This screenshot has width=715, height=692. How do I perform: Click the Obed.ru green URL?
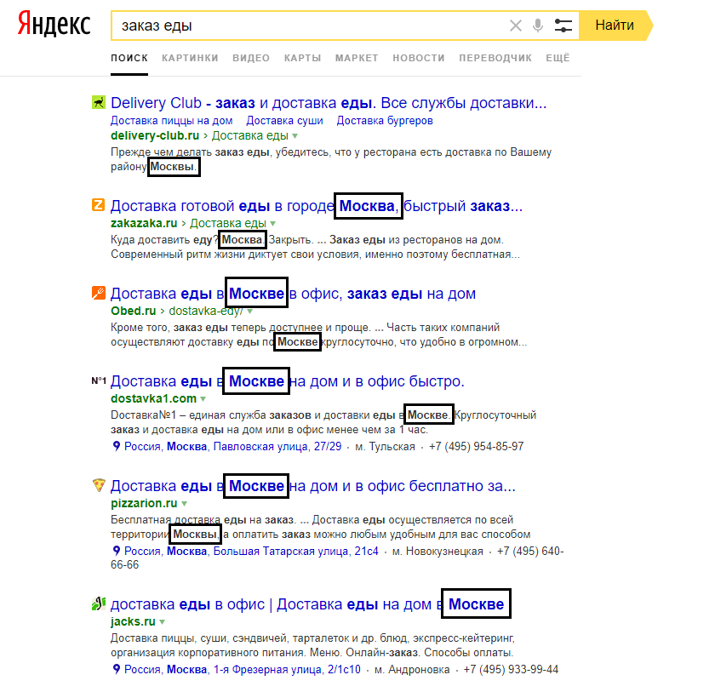point(134,311)
